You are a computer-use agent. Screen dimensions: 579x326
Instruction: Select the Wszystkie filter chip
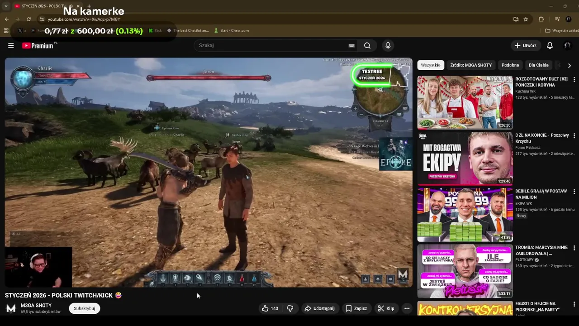point(431,65)
